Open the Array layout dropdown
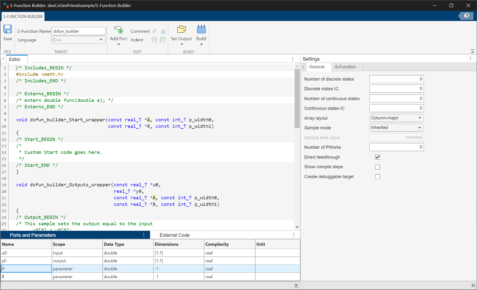 (x=396, y=118)
